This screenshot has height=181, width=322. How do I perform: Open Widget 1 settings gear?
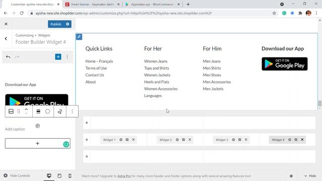121,140
